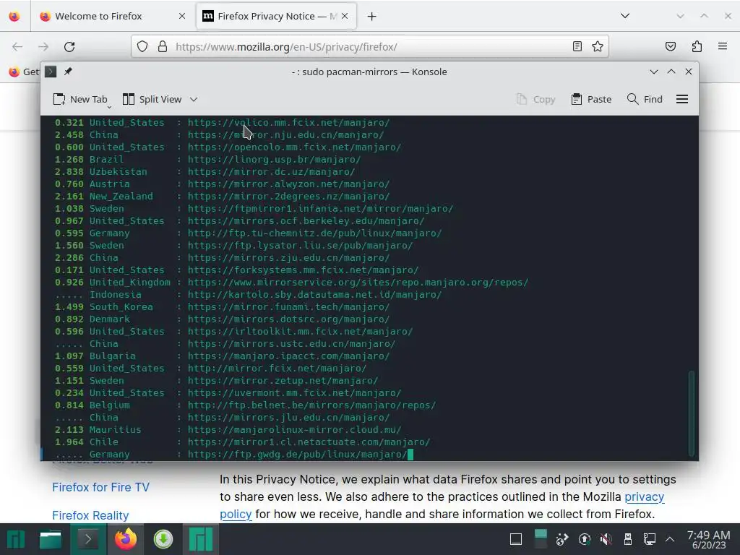Click the ftp.gwdg.de Germany URL
The image size is (740, 555).
pyautogui.click(x=297, y=454)
